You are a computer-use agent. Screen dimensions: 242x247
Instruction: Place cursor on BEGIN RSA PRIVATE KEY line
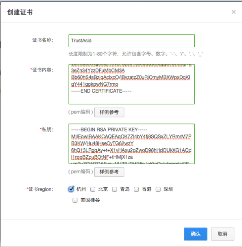click(109, 130)
